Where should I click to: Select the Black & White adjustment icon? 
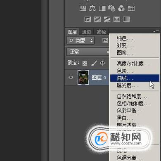(102, 8)
